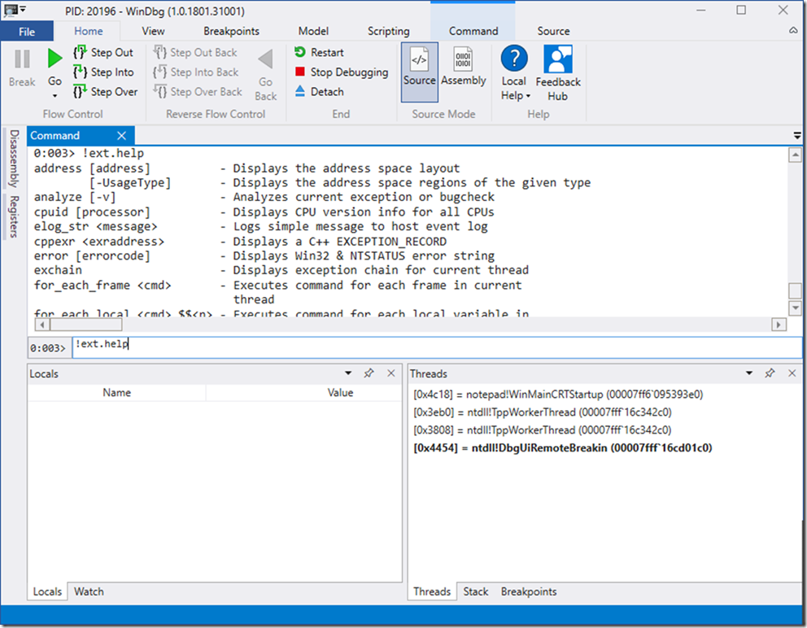Open the Scripting ribbon tab

[388, 31]
